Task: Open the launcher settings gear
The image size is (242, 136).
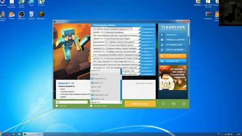Action: [184, 104]
